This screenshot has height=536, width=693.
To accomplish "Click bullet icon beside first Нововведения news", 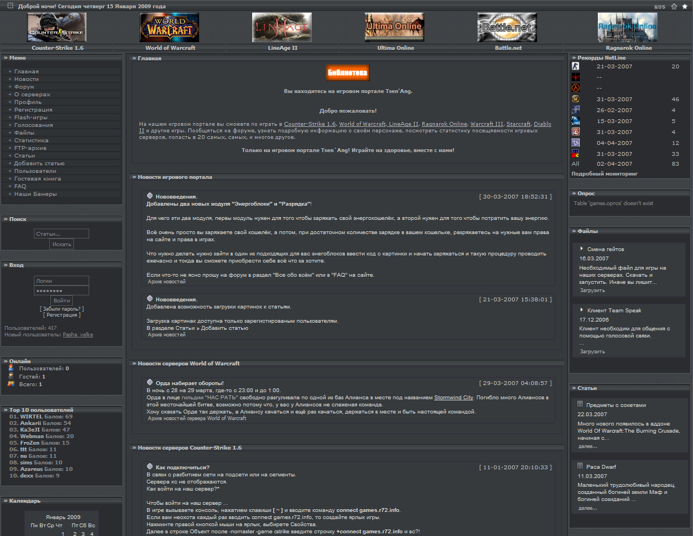I will 150,196.
